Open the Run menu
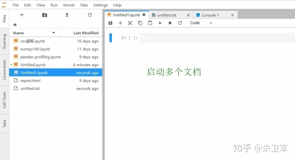The height and width of the screenshot is (160, 295). pos(54,5)
